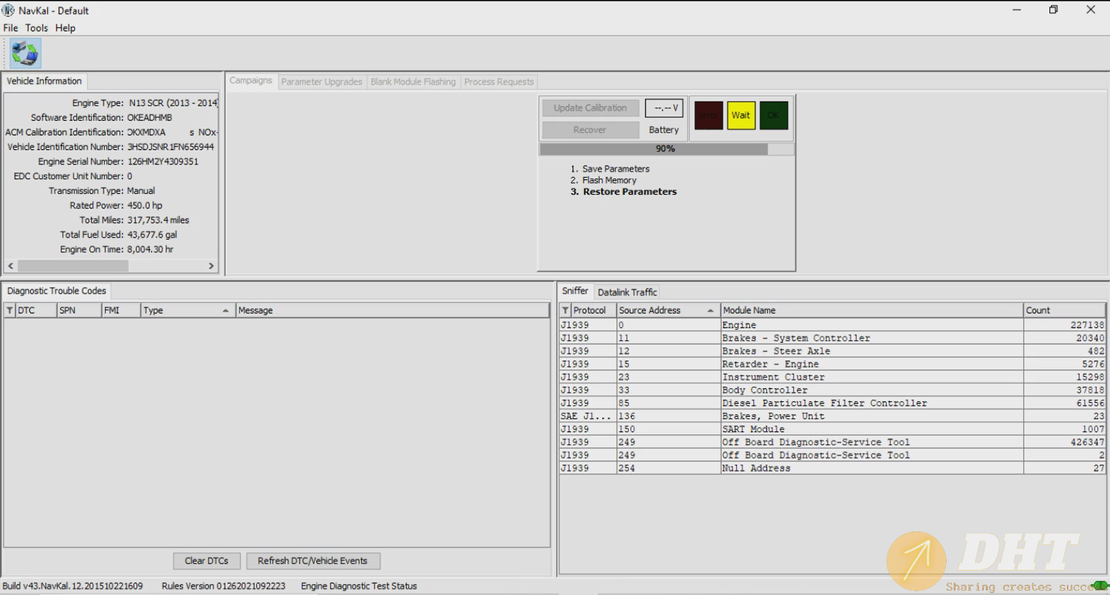Click the Clear DTCs button
1110x595 pixels.
point(206,561)
